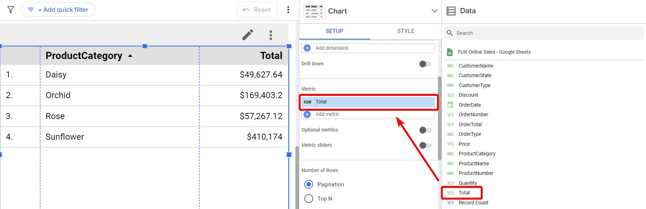The image size is (646, 209).
Task: Expand the Chart type dropdown chevron
Action: pos(434,11)
